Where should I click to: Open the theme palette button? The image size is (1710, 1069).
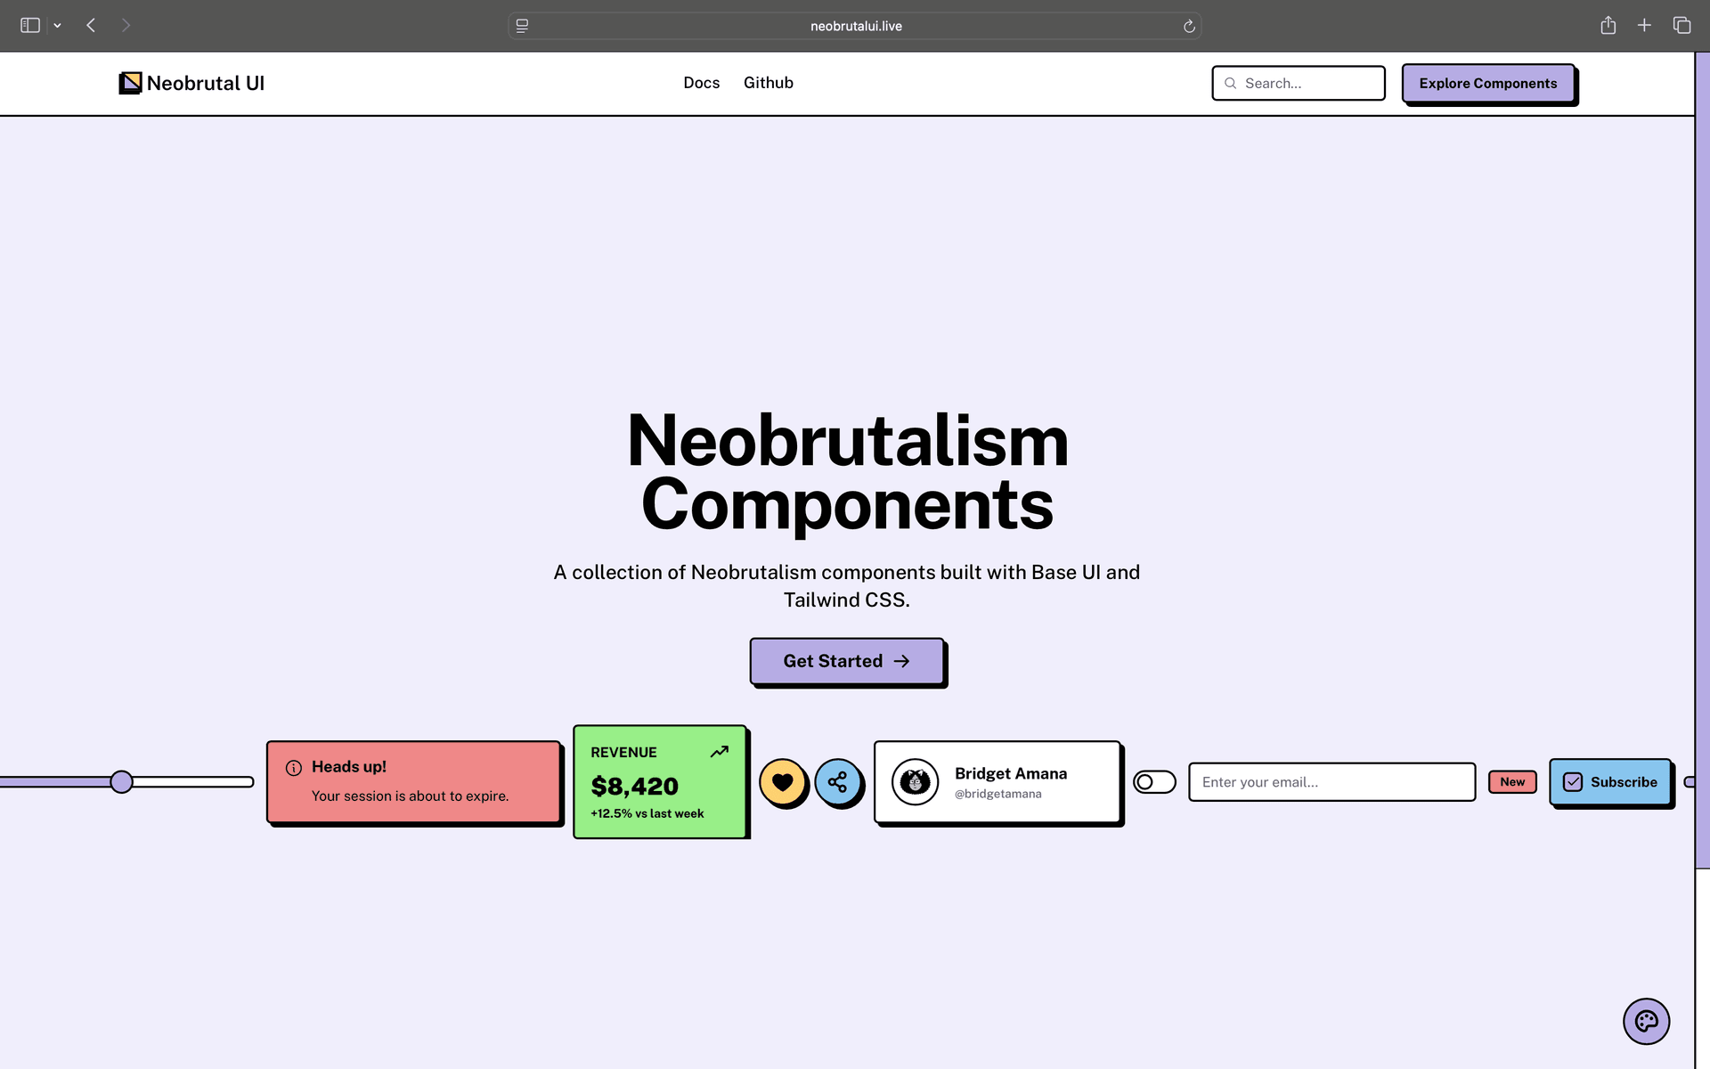(x=1645, y=1021)
